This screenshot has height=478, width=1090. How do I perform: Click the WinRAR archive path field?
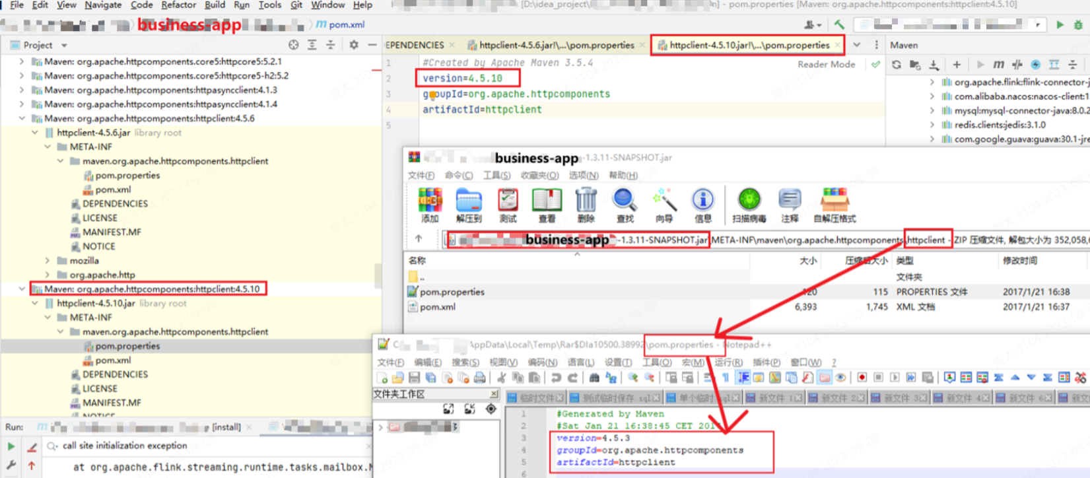(x=765, y=239)
